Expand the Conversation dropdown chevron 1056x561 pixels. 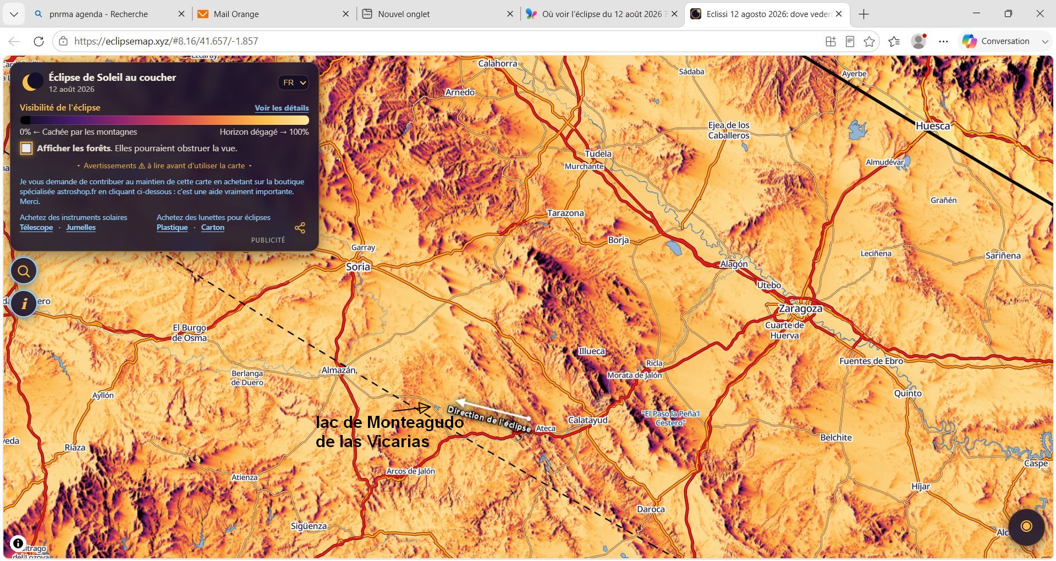click(x=1045, y=41)
